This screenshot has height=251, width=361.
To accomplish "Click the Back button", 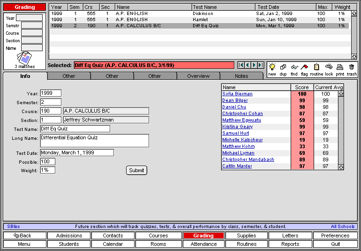I will (25, 236).
